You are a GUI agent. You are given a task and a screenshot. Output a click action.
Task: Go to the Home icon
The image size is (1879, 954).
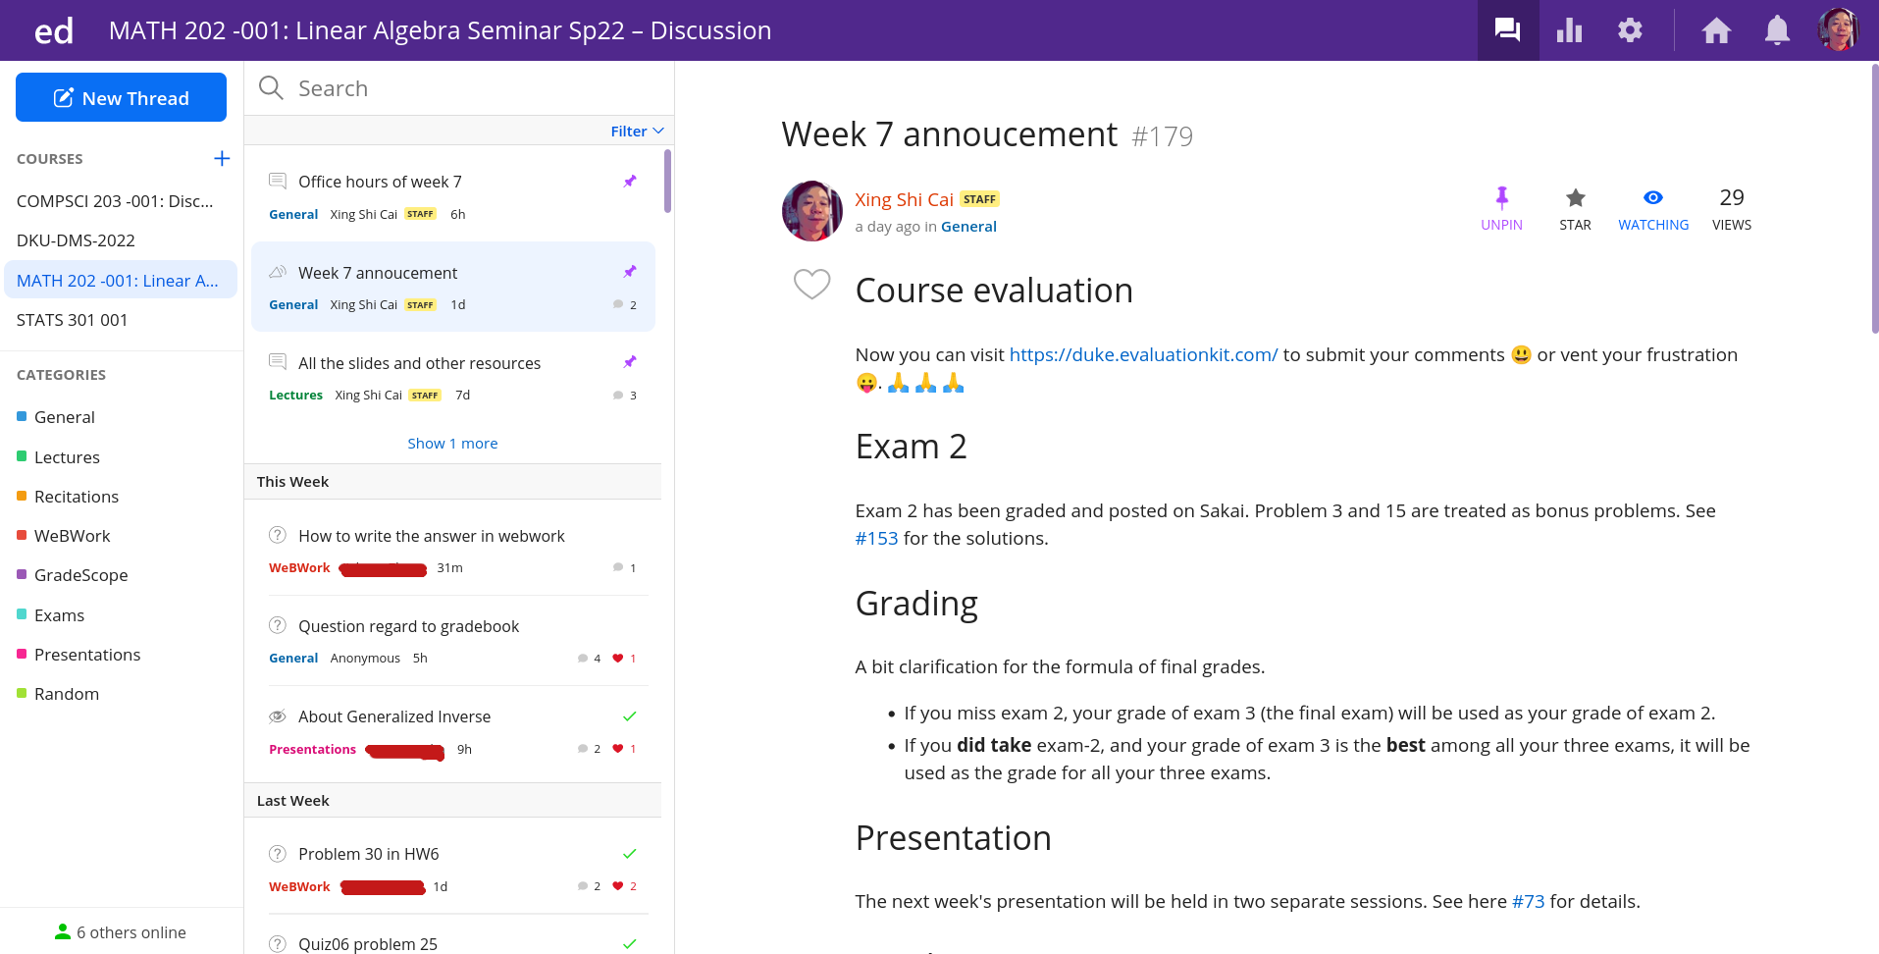click(1716, 30)
